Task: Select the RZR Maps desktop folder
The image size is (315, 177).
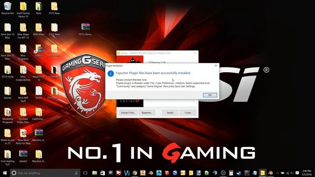Action: click(x=39, y=29)
